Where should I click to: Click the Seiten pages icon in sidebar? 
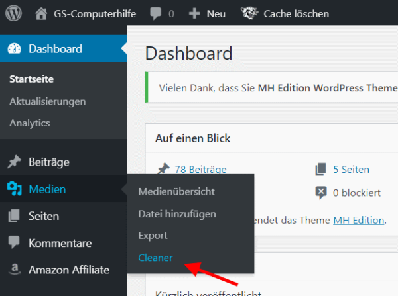(x=14, y=216)
